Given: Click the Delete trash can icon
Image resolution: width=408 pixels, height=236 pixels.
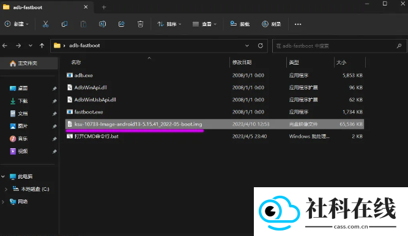Looking at the screenshot, I should pos(140,24).
